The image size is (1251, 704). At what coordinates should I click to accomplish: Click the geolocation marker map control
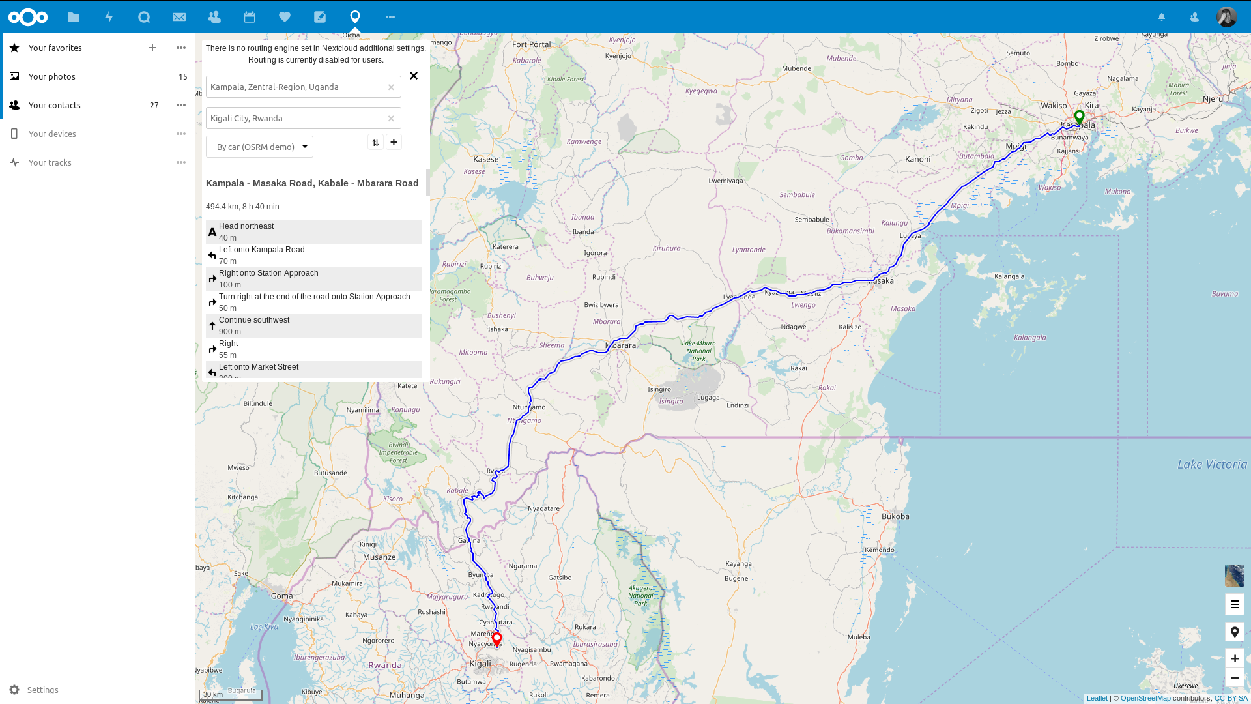(x=1234, y=632)
